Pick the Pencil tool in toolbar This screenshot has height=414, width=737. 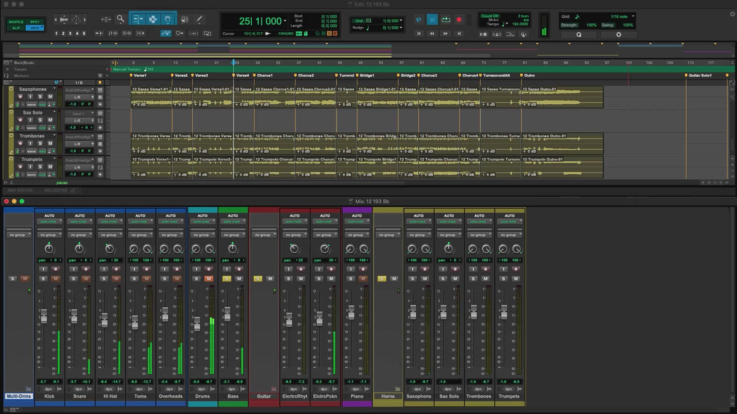point(199,19)
